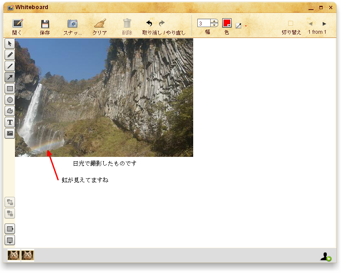The image size is (341, 273).
Task: Open a whiteboard file with 開く
Action: click(17, 27)
